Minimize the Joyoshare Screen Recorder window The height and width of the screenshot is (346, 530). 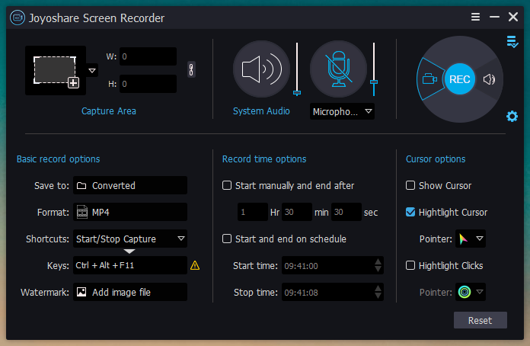click(494, 17)
